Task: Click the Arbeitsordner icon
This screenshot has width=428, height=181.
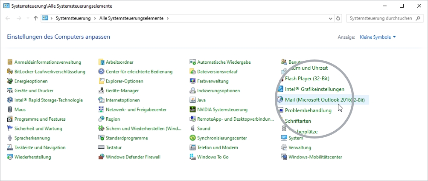Action: coord(101,62)
